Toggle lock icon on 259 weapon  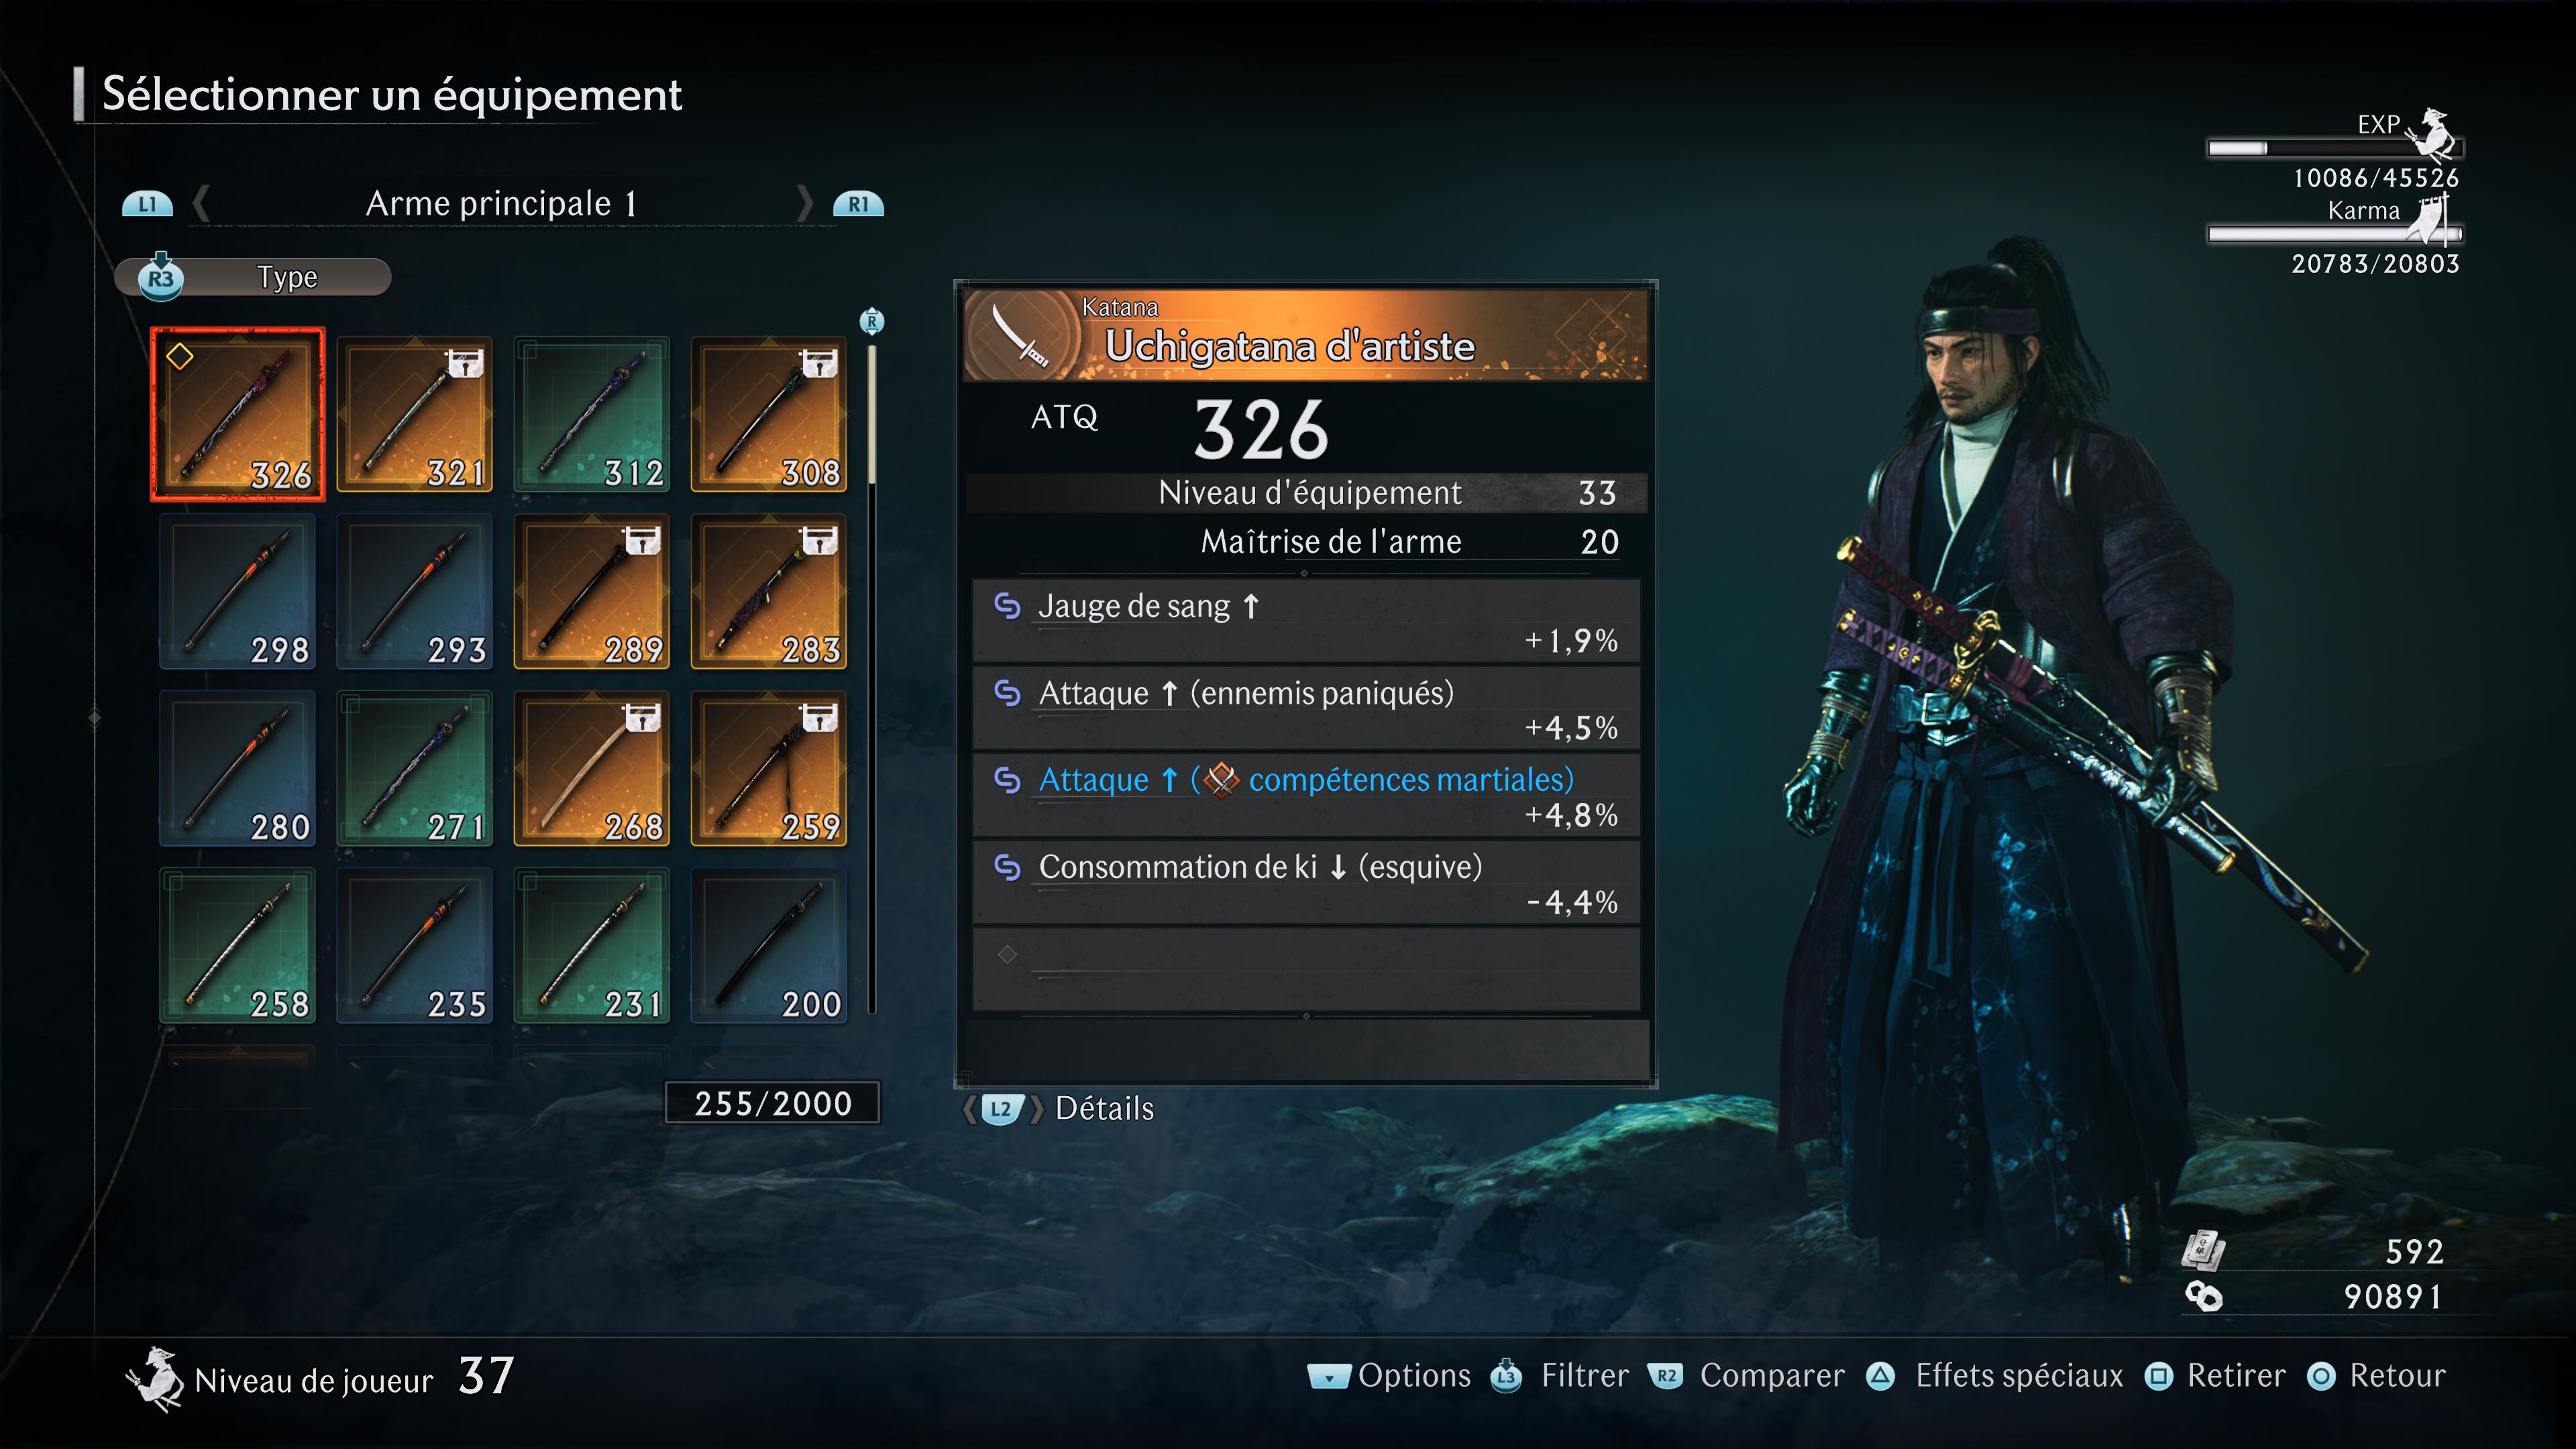click(820, 717)
